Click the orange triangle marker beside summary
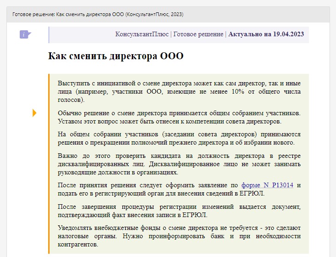Screen dimensions: 336x257 tap(34, 113)
